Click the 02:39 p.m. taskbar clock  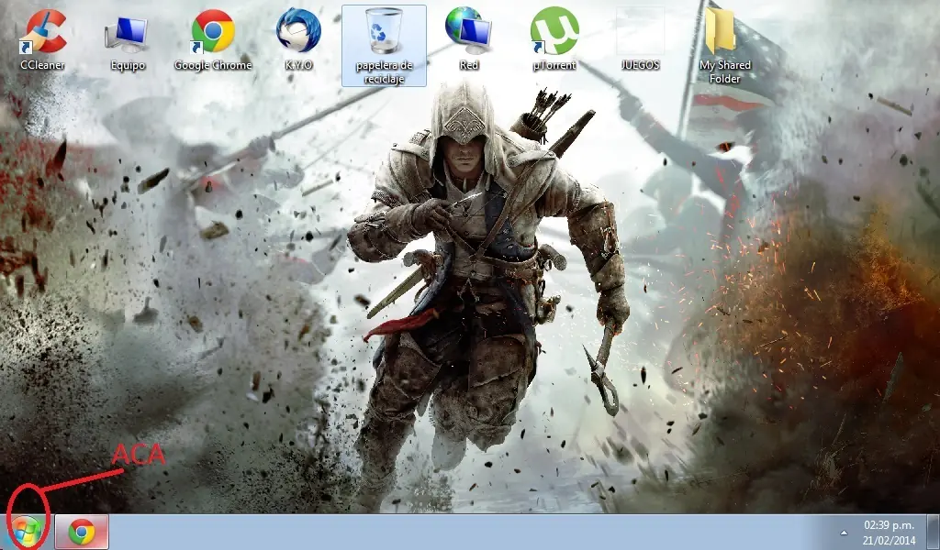click(890, 525)
